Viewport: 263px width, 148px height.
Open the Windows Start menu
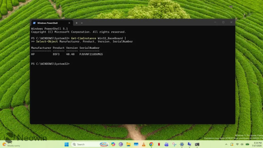pos(67,144)
